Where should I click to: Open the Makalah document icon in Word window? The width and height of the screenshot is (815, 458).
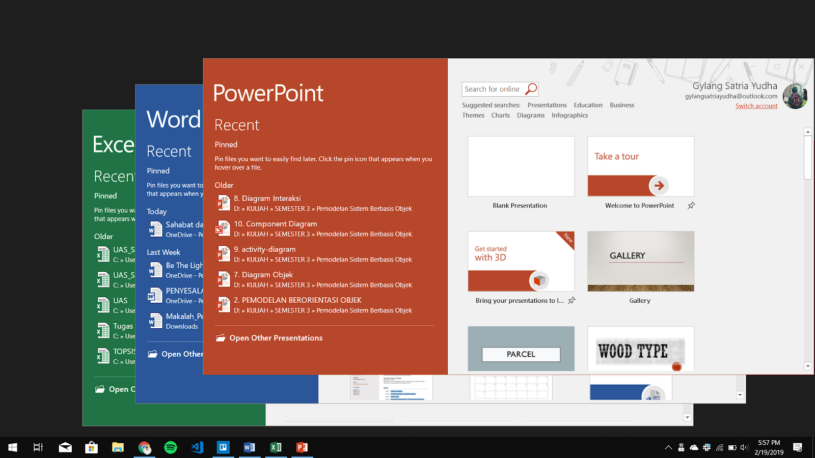pyautogui.click(x=155, y=321)
